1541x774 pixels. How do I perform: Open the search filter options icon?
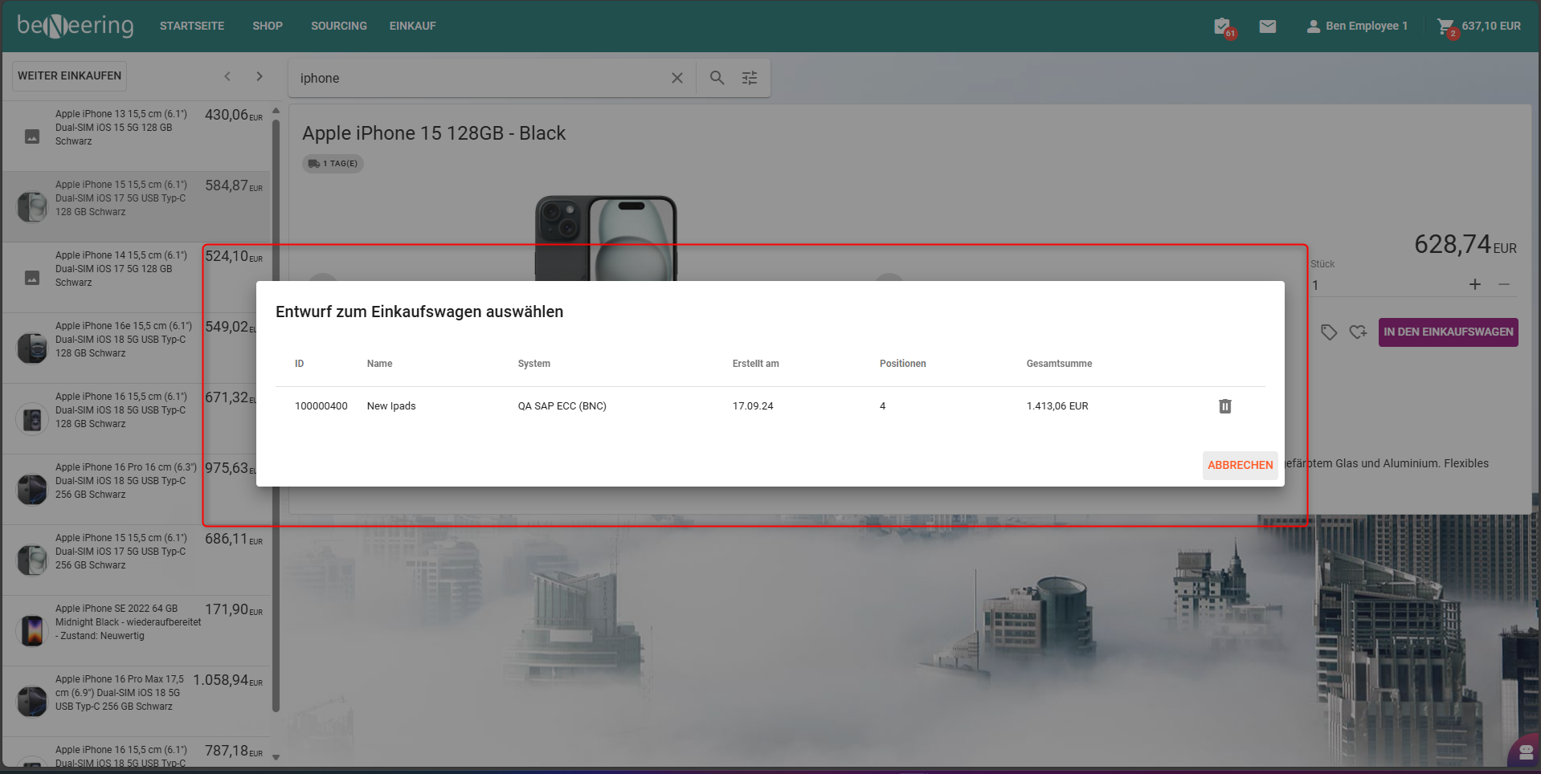tap(750, 78)
